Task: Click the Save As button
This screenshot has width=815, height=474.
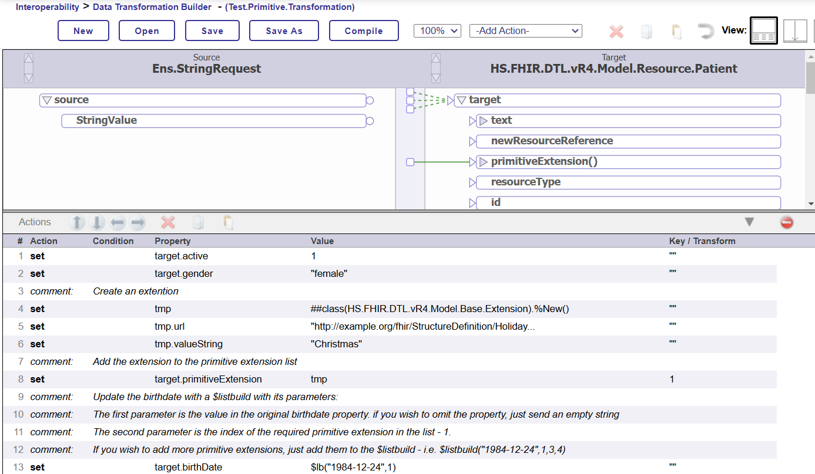Action: click(284, 31)
